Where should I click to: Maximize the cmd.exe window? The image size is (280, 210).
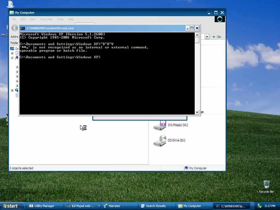pyautogui.click(x=192, y=28)
